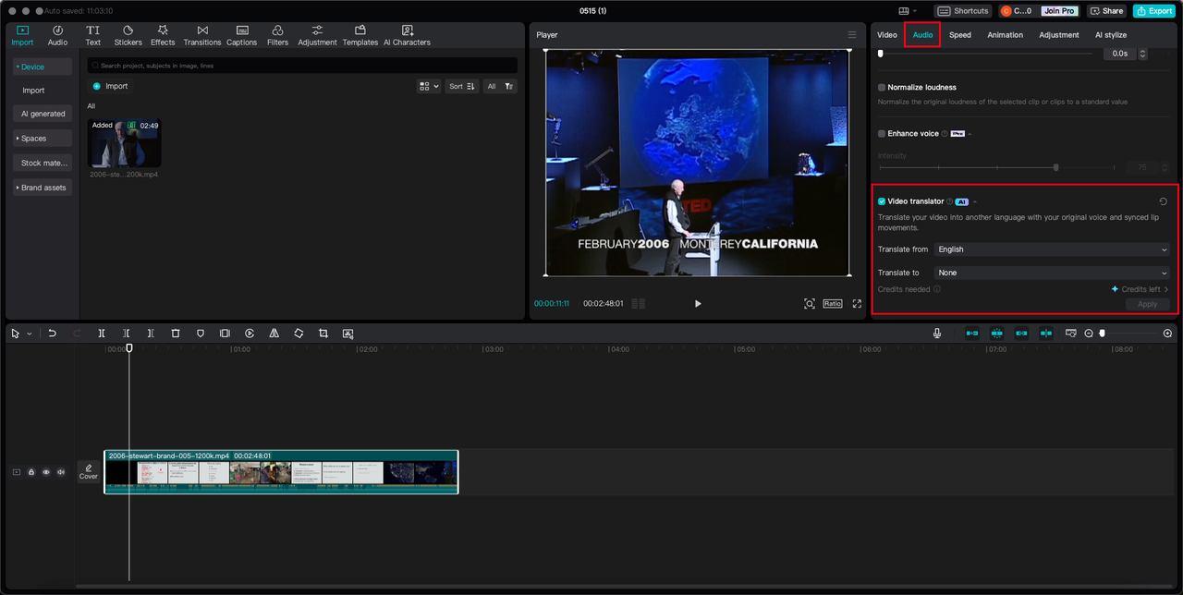The image size is (1183, 595).
Task: Click the Enhance voice Intensity slider handle
Action: coord(1056,167)
